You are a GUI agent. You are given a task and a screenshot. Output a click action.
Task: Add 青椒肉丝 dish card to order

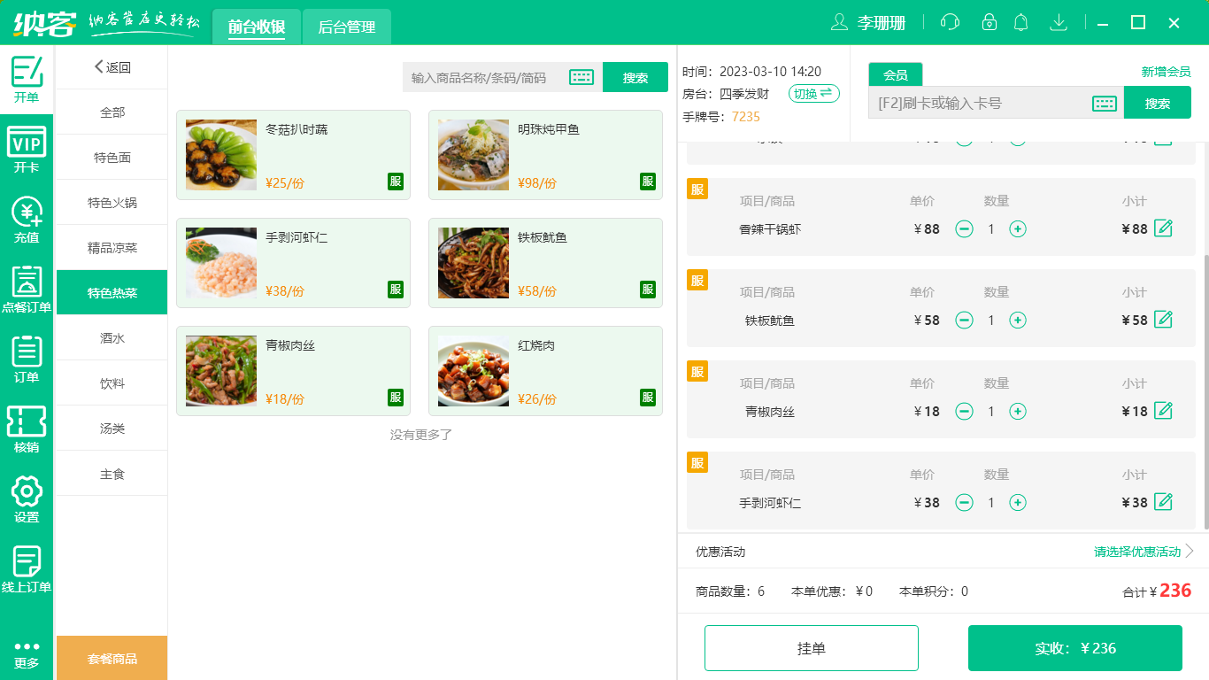pos(293,371)
